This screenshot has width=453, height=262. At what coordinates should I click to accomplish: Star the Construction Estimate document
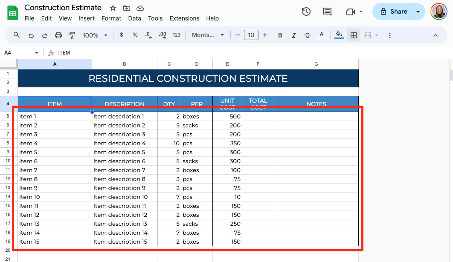coord(113,8)
